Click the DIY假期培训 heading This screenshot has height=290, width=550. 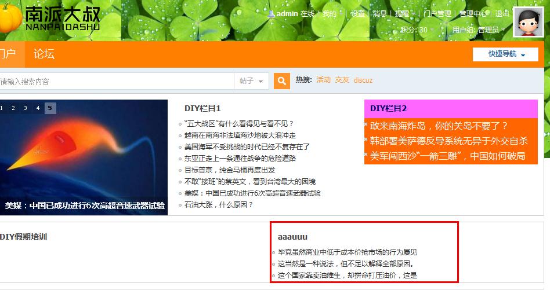pyautogui.click(x=24, y=237)
